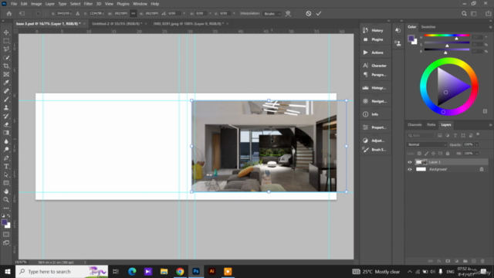Viewport: 494px width, 278px height.
Task: Select the Hand tool
Action: pyautogui.click(x=6, y=192)
